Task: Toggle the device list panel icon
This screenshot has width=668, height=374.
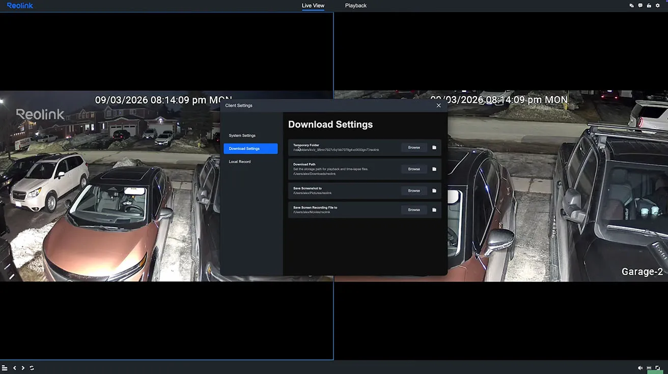Action: (5, 368)
